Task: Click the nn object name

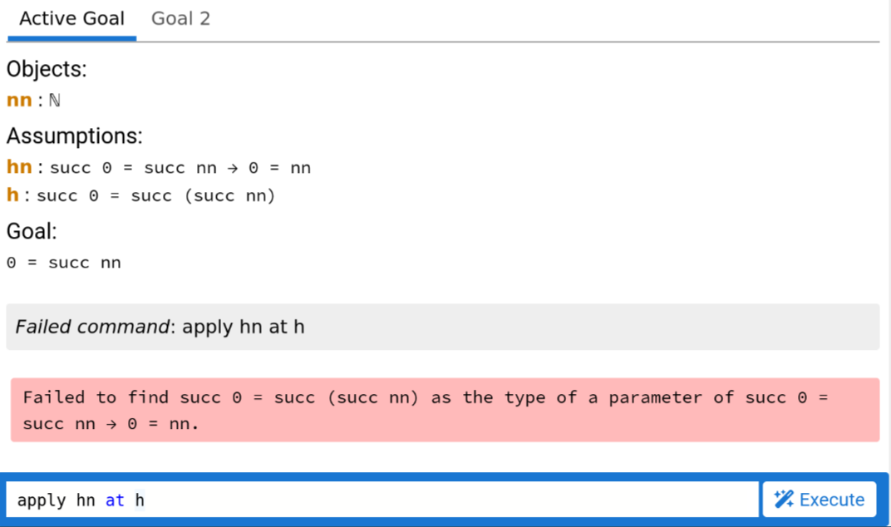Action: [19, 100]
